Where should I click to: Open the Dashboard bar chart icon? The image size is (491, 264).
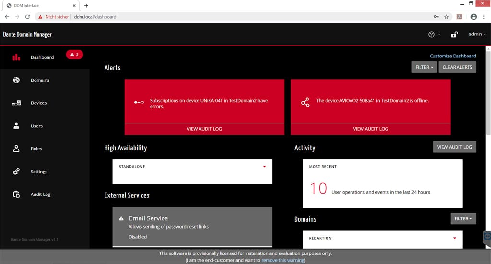point(16,57)
